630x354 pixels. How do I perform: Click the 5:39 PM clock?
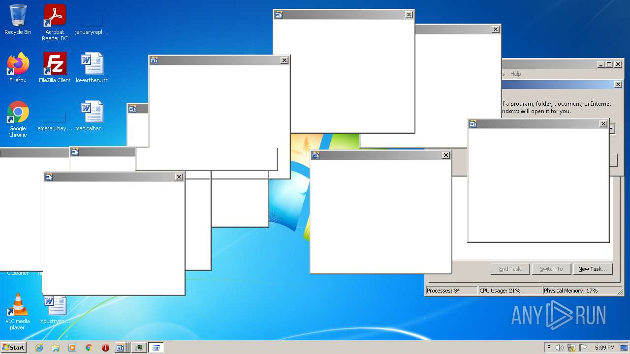click(x=604, y=348)
